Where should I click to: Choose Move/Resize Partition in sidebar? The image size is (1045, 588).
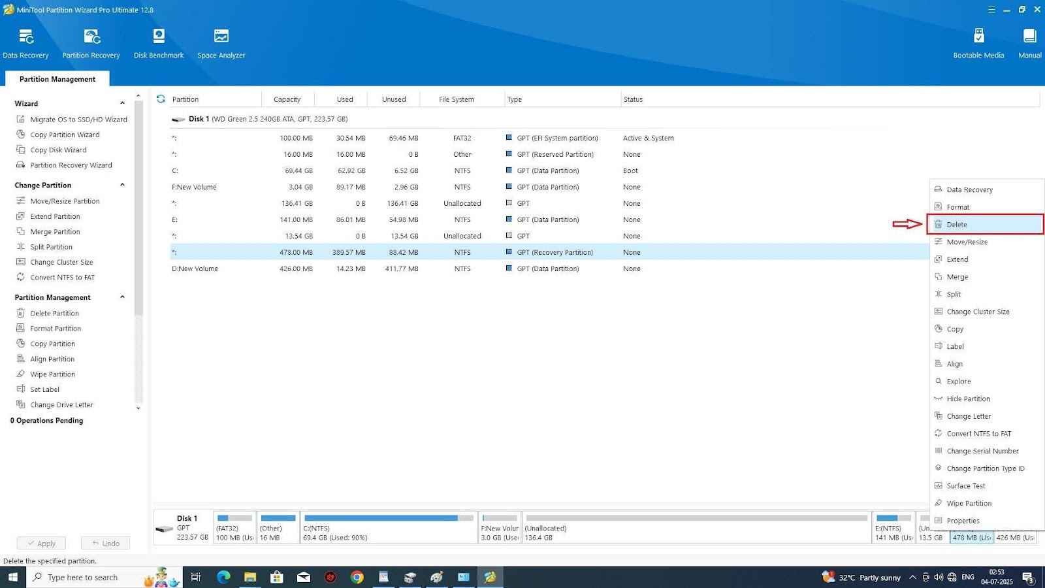(x=58, y=201)
